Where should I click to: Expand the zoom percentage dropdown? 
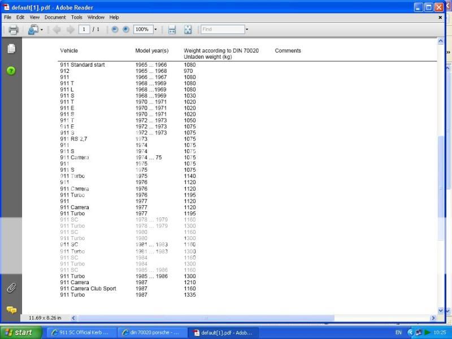pyautogui.click(x=155, y=29)
